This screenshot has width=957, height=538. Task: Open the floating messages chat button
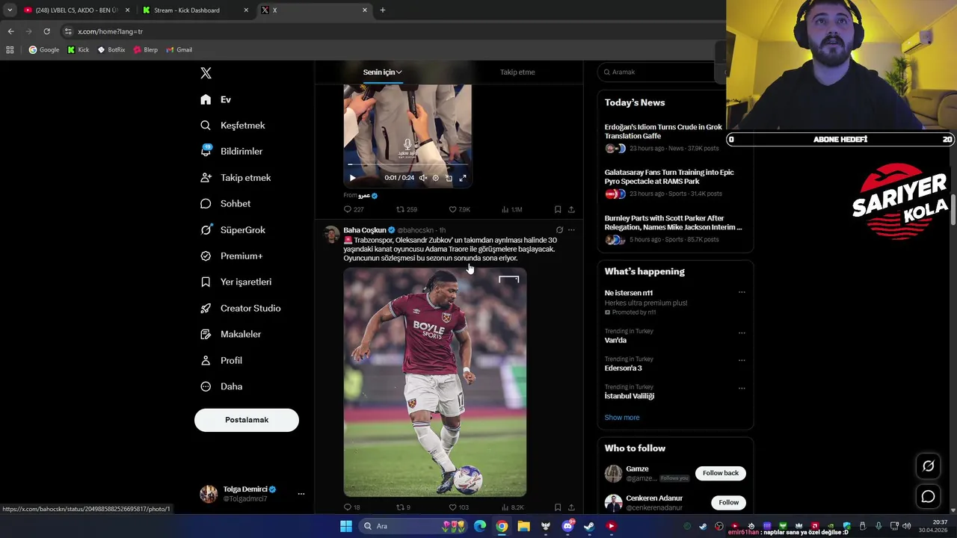928,496
